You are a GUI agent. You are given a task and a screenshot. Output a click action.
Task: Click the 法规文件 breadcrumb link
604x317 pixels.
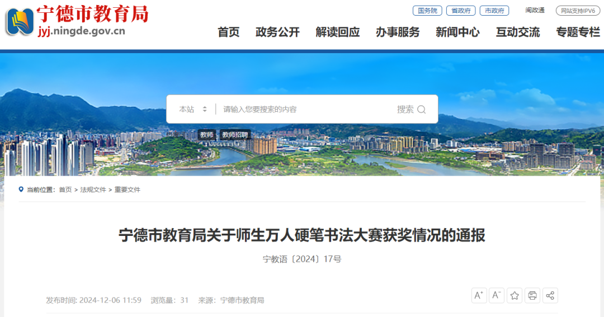93,190
